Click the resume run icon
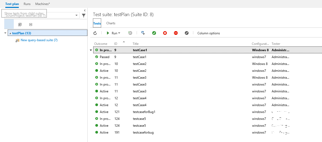Viewport: 322px width, 142px height. [130, 33]
